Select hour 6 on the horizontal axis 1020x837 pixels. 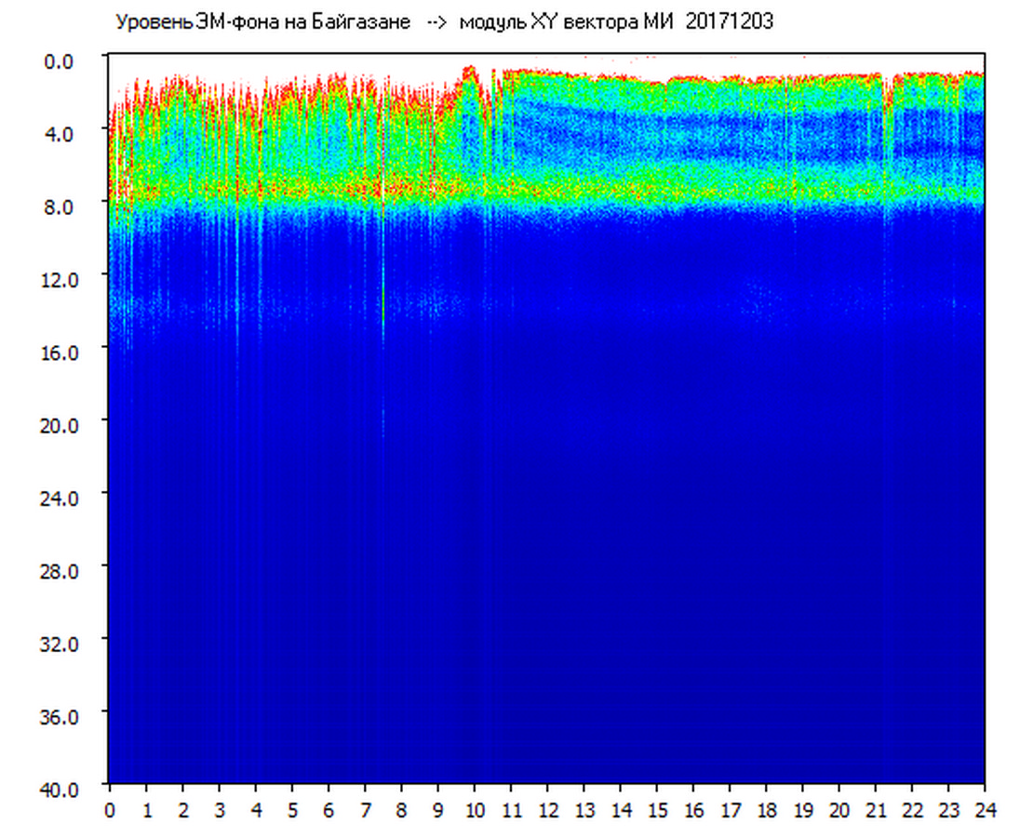tap(329, 810)
